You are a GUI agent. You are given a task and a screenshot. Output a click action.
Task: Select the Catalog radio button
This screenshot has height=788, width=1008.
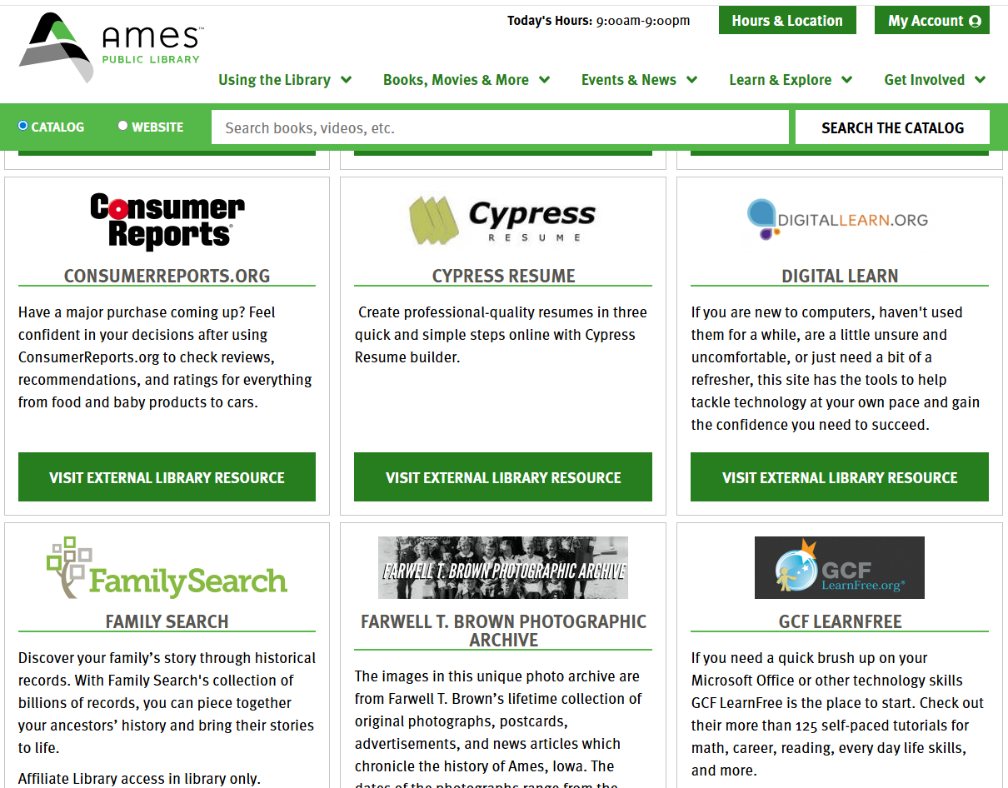click(x=23, y=127)
